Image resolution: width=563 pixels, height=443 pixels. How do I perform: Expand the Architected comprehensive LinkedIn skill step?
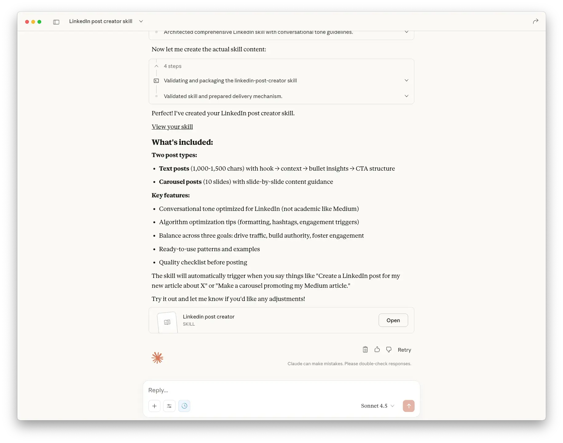(x=406, y=32)
